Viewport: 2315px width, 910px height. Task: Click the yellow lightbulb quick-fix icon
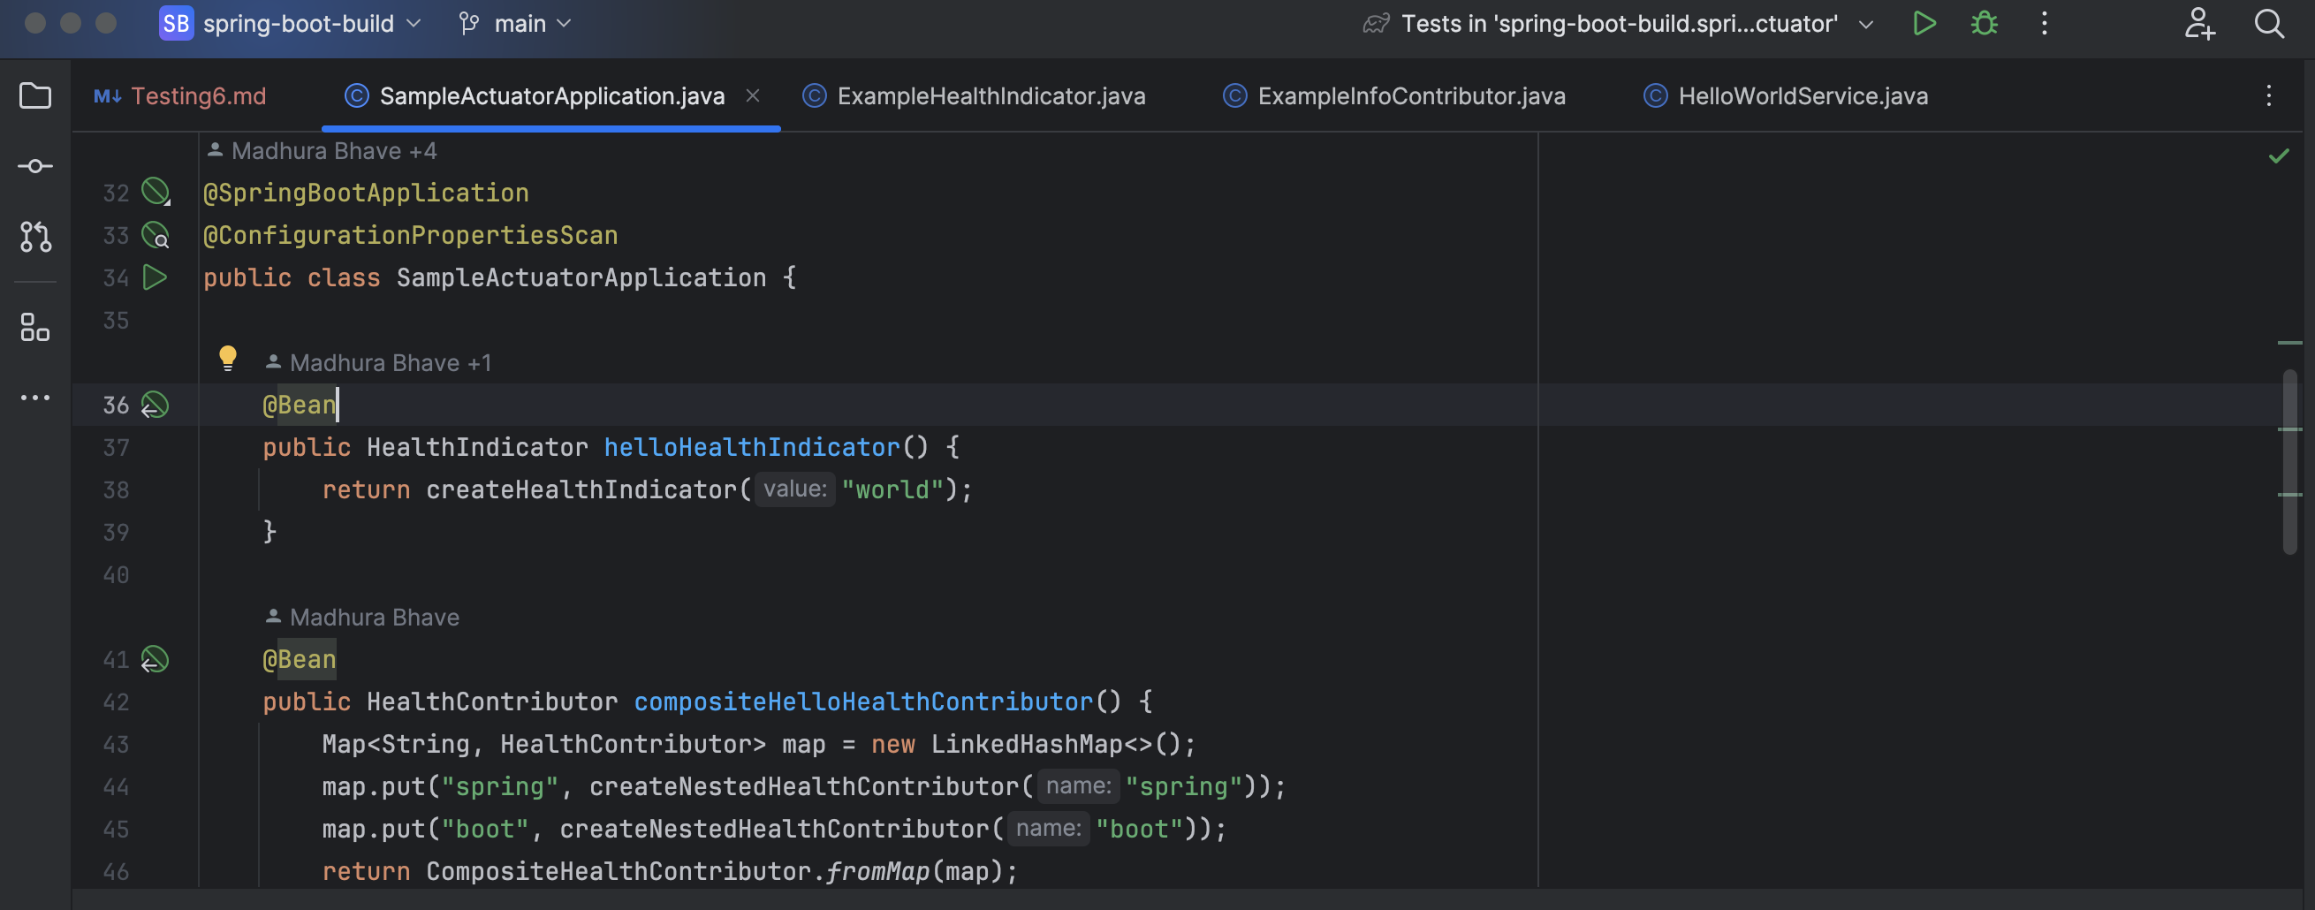tap(227, 359)
